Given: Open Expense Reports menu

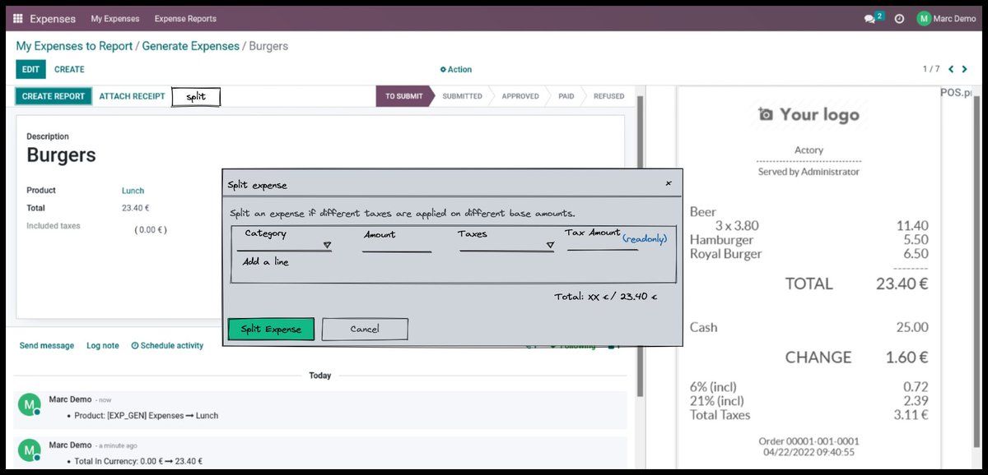Looking at the screenshot, I should 185,18.
